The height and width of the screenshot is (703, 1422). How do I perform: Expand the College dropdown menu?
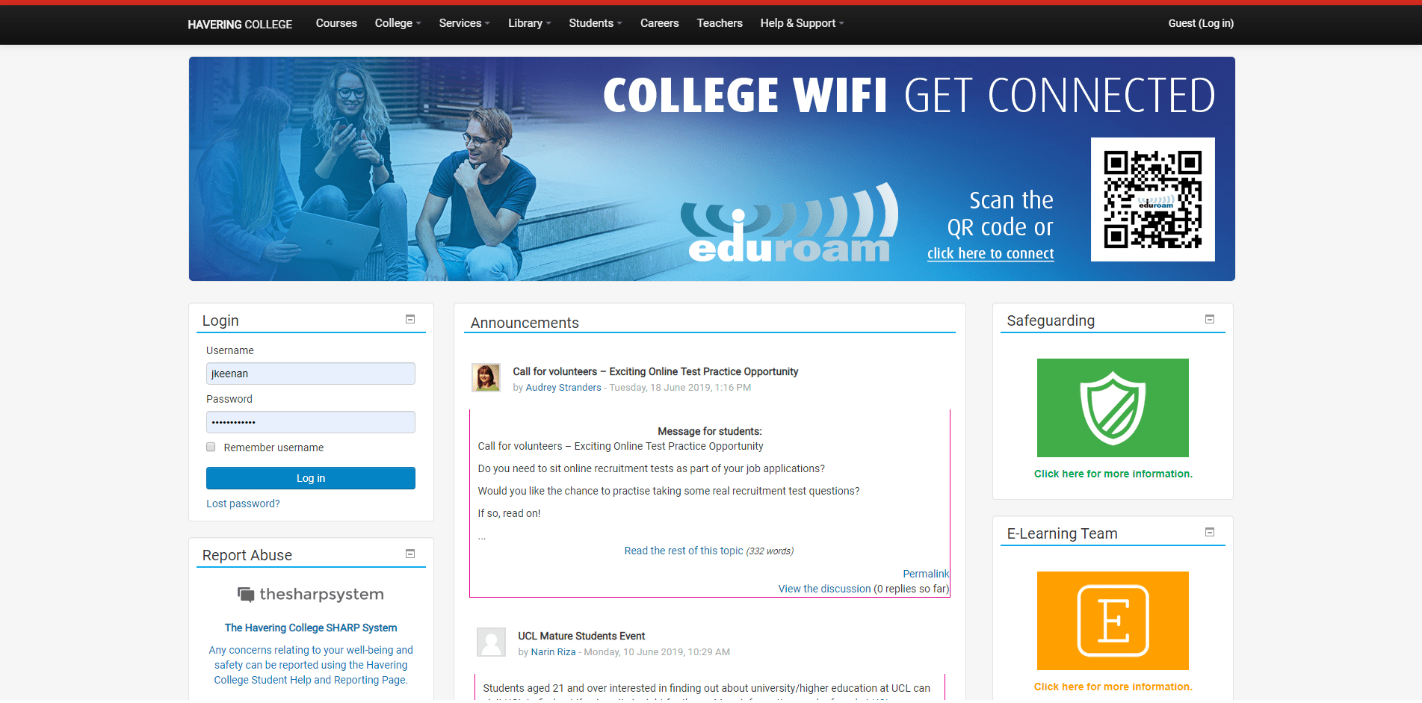tap(398, 23)
